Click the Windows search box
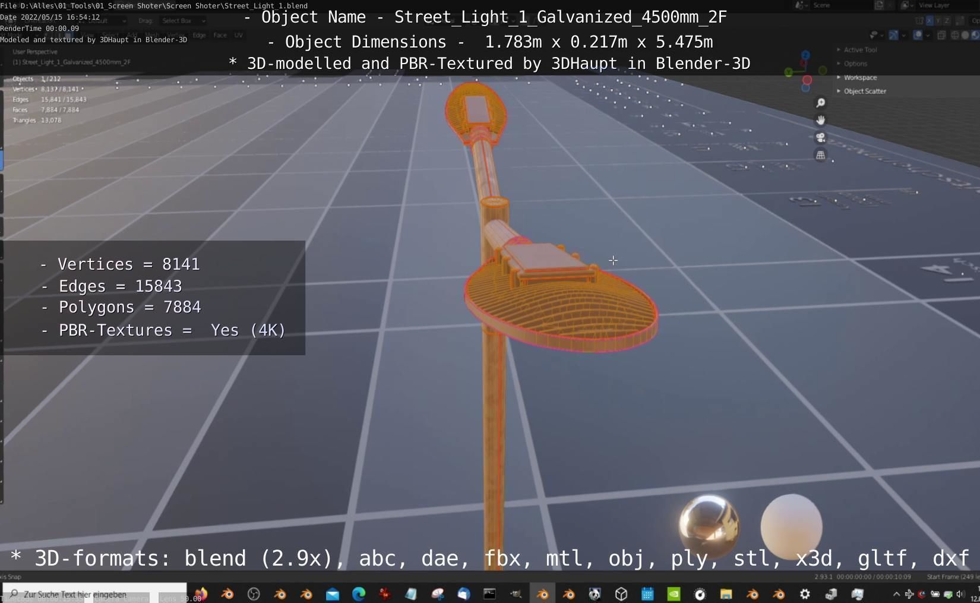Screen dimensions: 980x603 tap(95, 593)
